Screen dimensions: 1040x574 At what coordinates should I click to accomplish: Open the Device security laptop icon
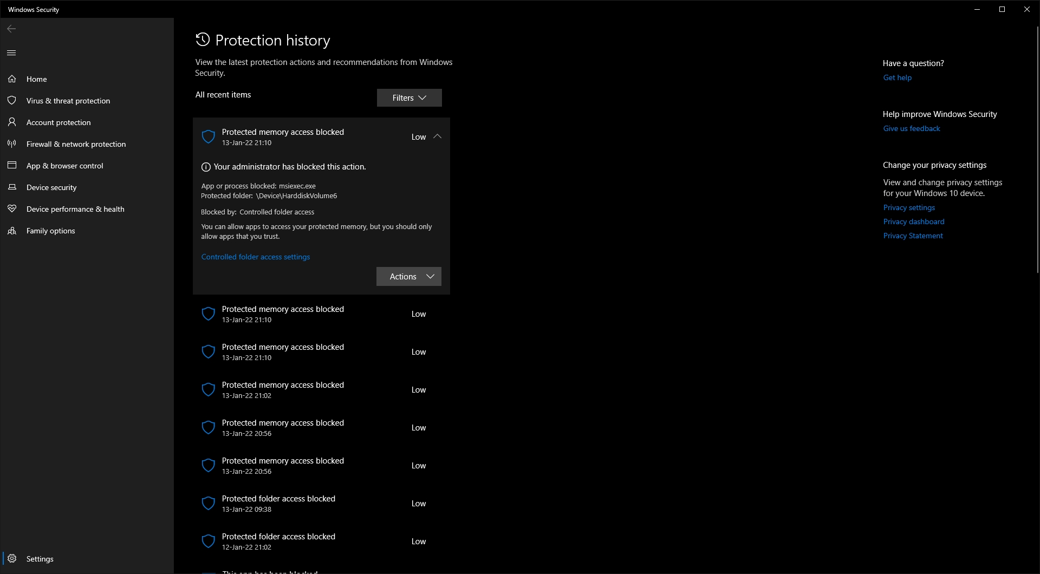point(12,187)
